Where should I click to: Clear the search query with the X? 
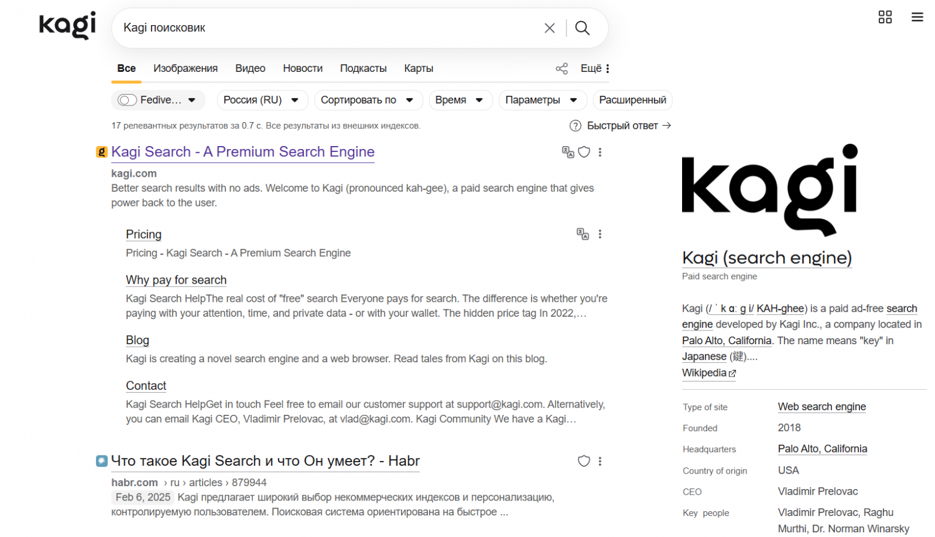550,28
